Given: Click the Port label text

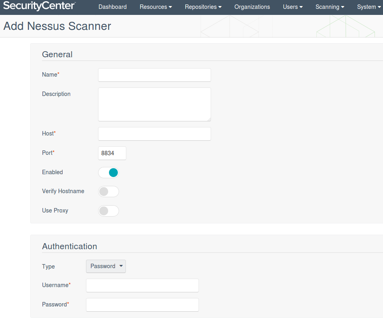Looking at the screenshot, I should 48,153.
